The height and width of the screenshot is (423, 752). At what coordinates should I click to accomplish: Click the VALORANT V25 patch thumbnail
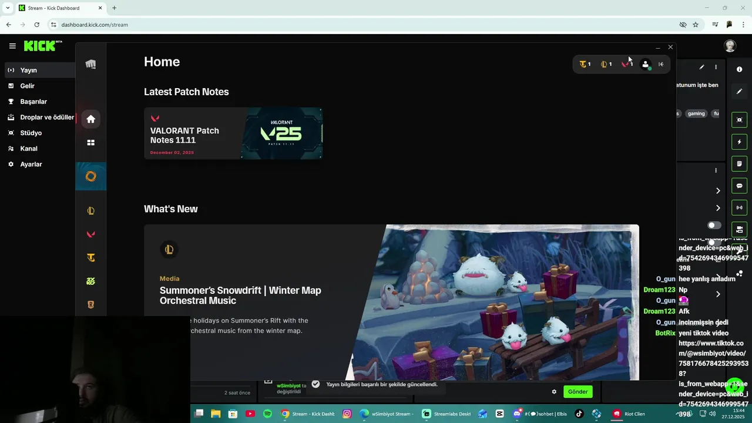coord(282,133)
